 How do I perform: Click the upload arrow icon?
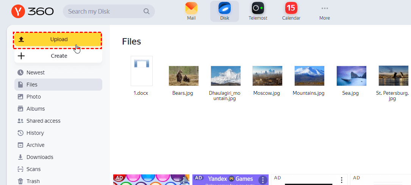(x=21, y=40)
